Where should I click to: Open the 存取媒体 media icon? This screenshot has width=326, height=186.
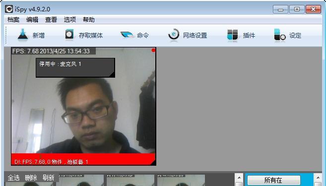point(69,35)
